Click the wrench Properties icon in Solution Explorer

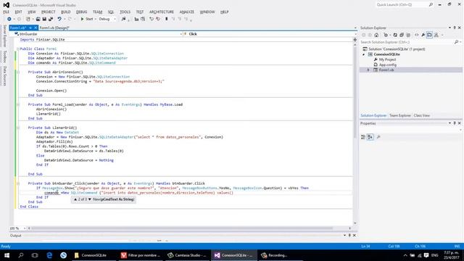[423, 35]
